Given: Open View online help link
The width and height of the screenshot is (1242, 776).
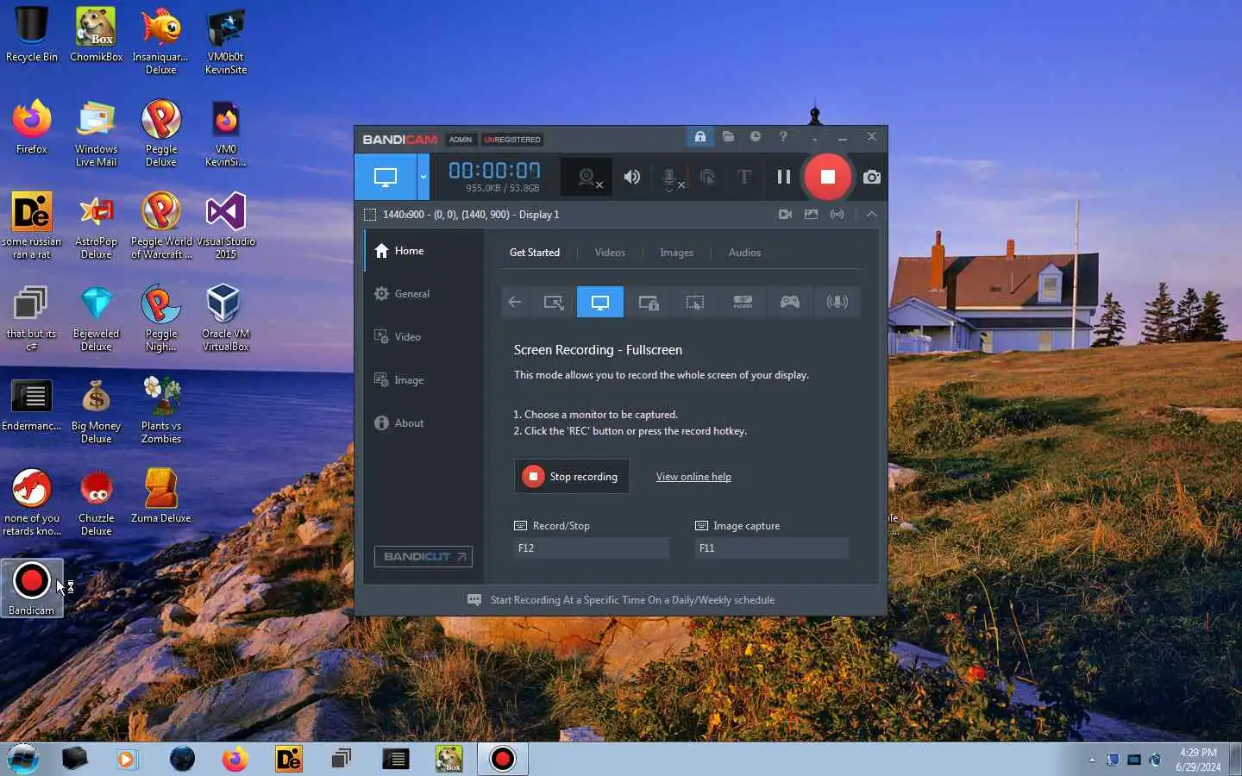Looking at the screenshot, I should tap(693, 477).
